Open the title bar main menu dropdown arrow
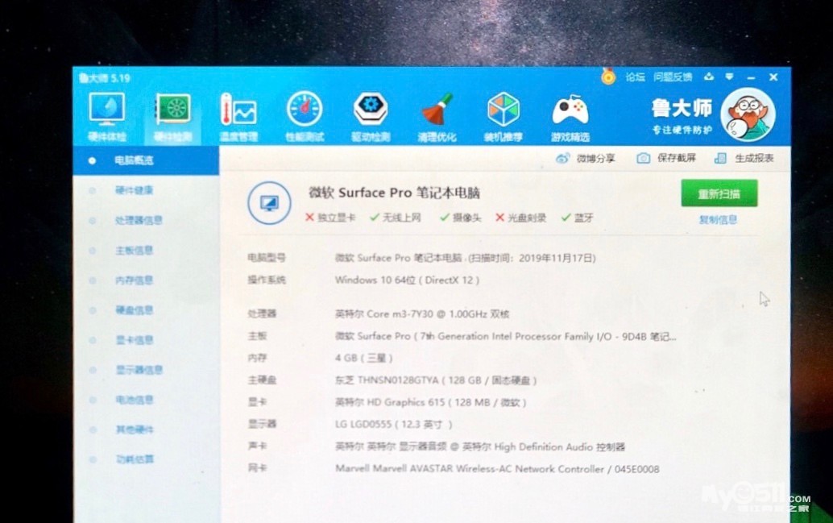 pos(729,77)
